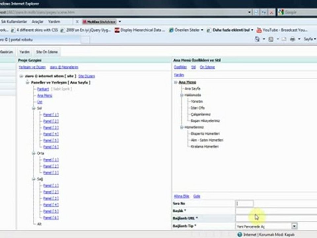Screen dimensions: 317x238
Task: Open the browser Yardım menu
Action: [x=54, y=21]
